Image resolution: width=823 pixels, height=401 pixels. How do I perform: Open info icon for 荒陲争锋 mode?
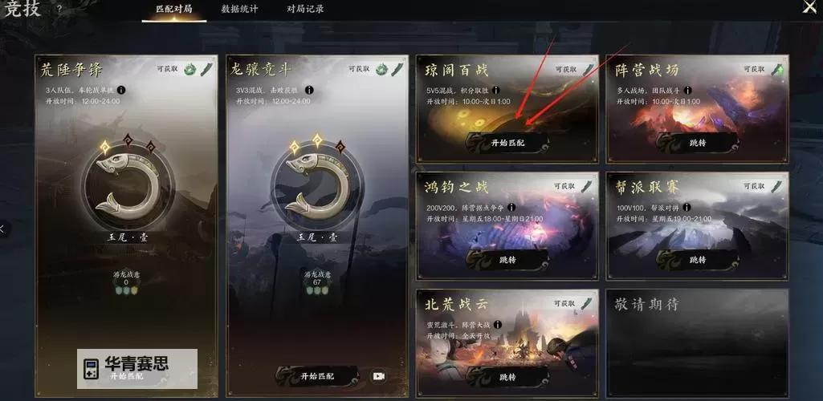(x=121, y=90)
